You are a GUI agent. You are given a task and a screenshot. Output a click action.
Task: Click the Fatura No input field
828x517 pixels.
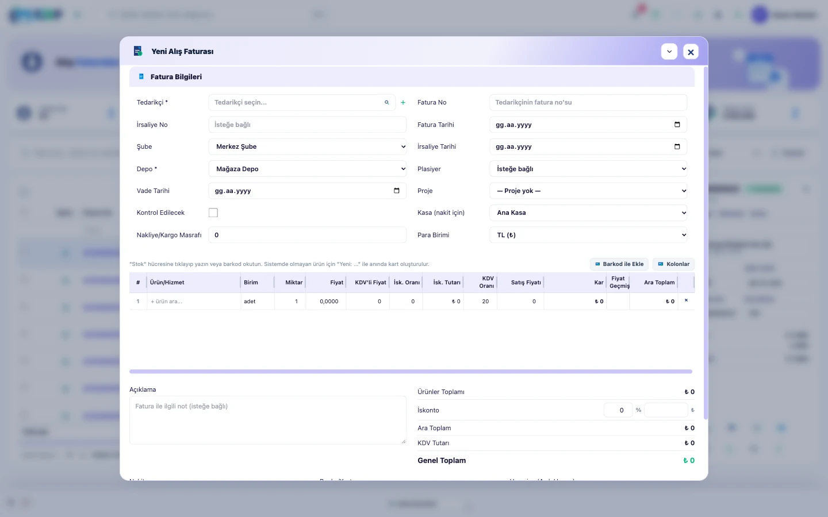point(588,103)
